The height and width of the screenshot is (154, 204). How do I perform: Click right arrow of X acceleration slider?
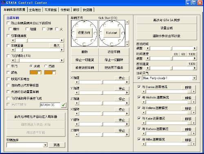(127, 82)
